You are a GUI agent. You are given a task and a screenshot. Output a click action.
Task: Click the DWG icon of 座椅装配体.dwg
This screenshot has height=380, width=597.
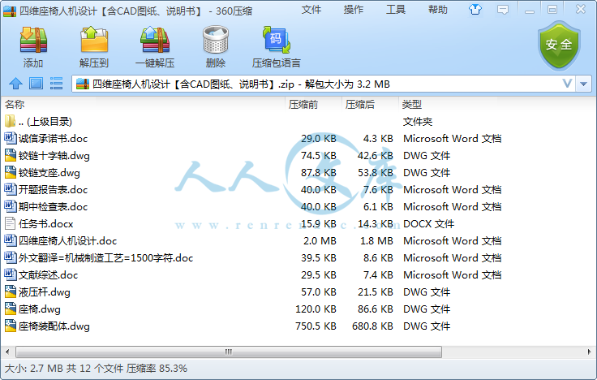tap(11, 326)
